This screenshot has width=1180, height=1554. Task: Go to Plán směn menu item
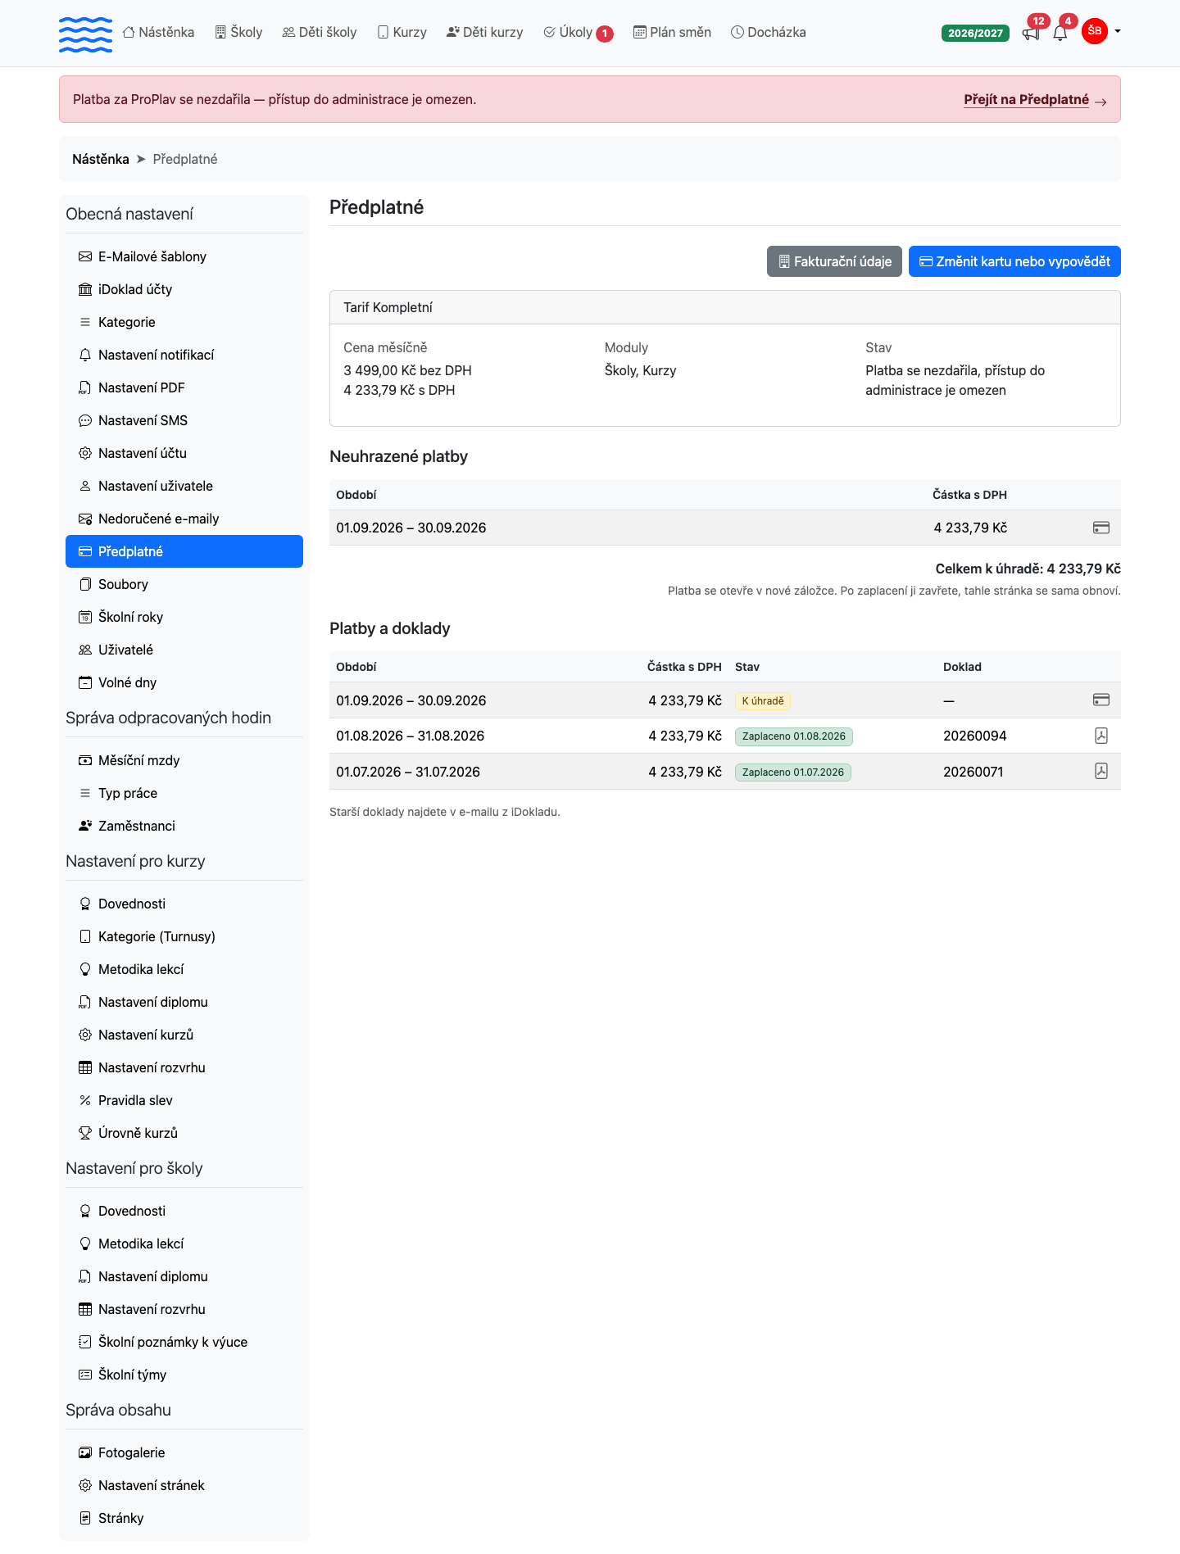[x=672, y=32]
